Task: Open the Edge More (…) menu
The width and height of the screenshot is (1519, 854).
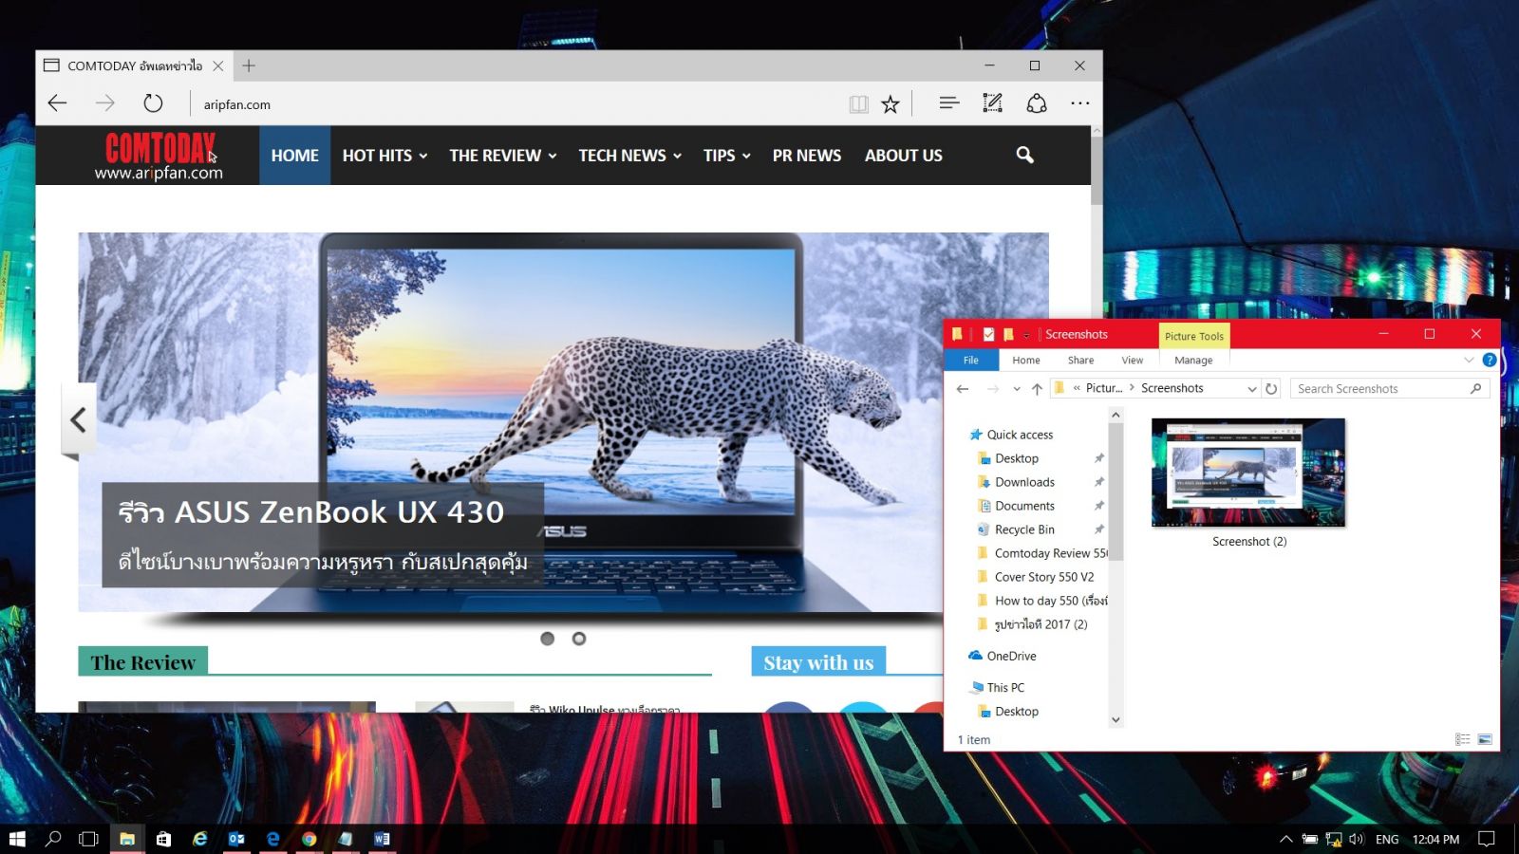Action: tap(1080, 103)
